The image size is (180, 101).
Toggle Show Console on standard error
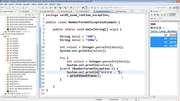click(174, 15)
